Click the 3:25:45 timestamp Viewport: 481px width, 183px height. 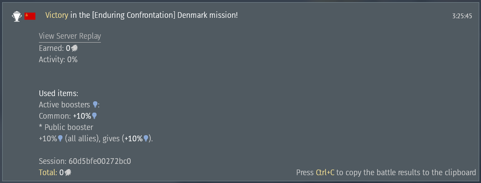click(x=462, y=16)
